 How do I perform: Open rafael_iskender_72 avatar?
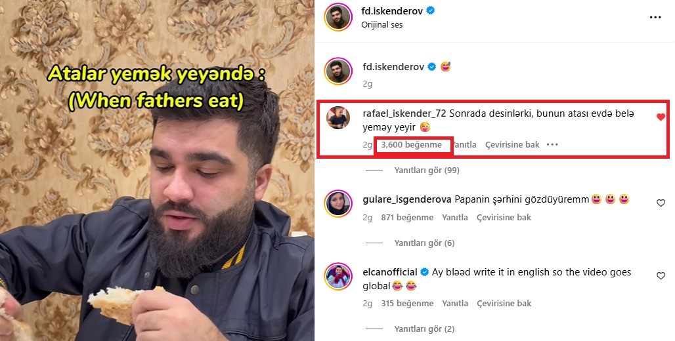338,117
